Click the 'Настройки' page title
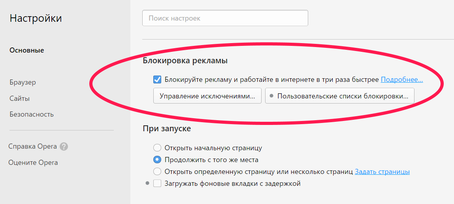This screenshot has height=204, width=454. pyautogui.click(x=36, y=18)
